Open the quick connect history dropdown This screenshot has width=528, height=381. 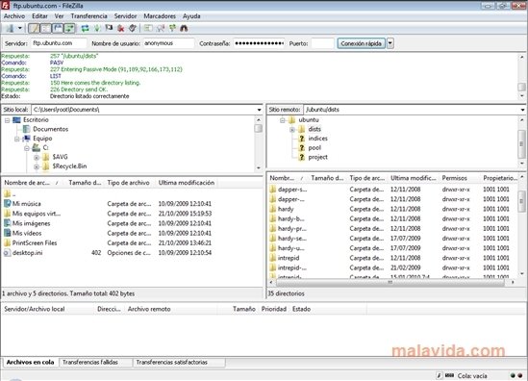390,43
